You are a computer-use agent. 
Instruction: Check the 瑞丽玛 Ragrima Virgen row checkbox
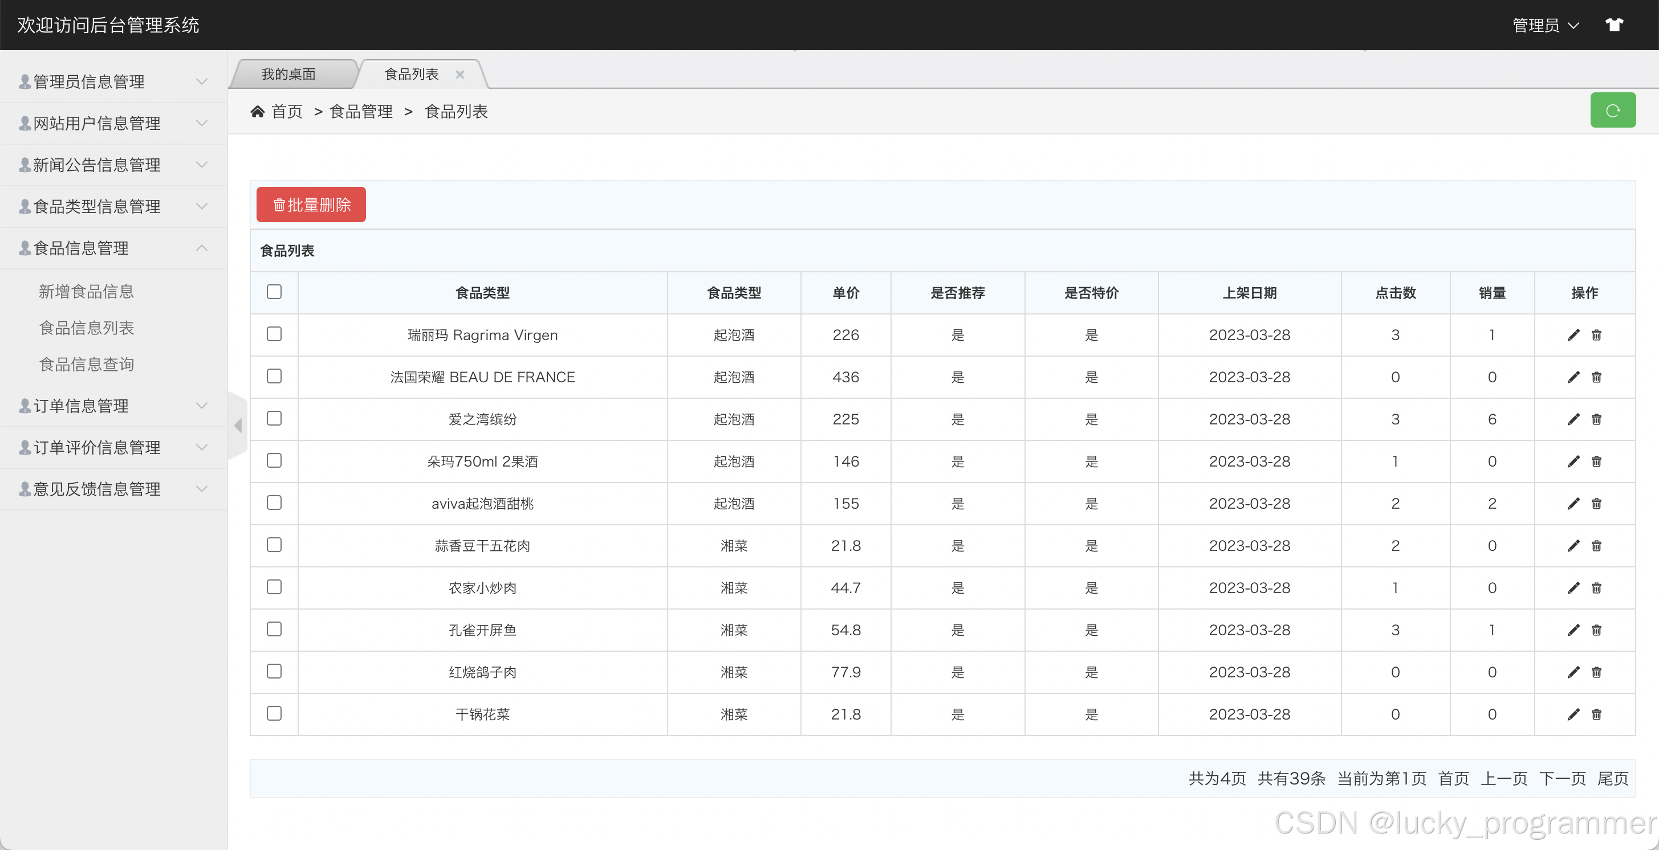pyautogui.click(x=274, y=334)
